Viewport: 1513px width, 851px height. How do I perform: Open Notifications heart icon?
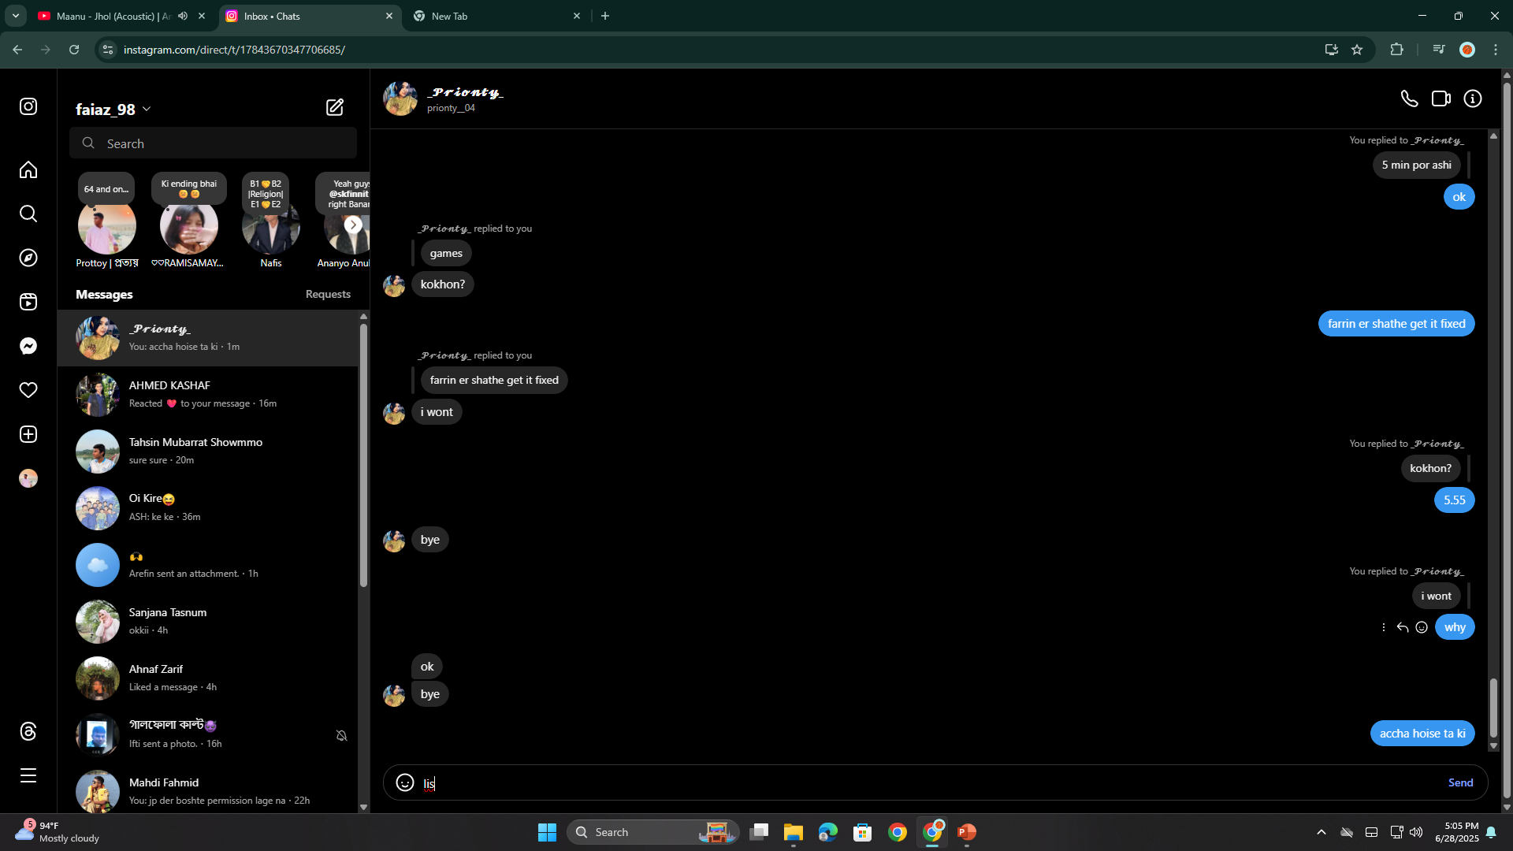tap(28, 390)
